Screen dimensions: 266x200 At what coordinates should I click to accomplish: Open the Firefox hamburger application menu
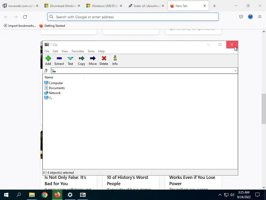coord(260,17)
